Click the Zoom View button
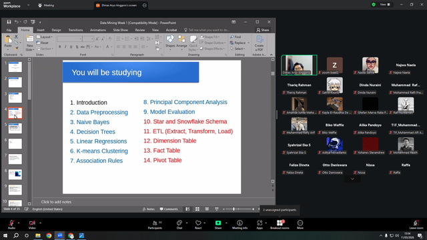 [385, 5]
